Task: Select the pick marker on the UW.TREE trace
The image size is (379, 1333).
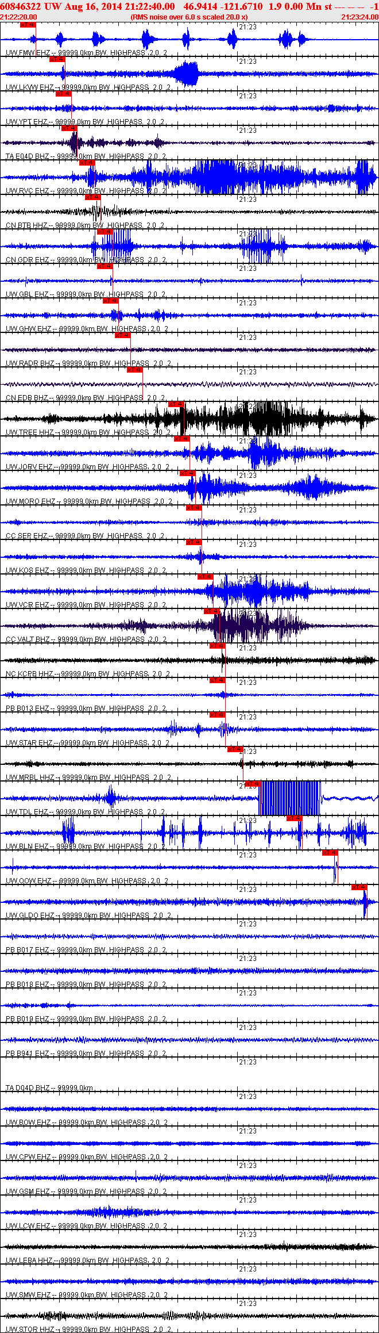Action: tap(176, 404)
